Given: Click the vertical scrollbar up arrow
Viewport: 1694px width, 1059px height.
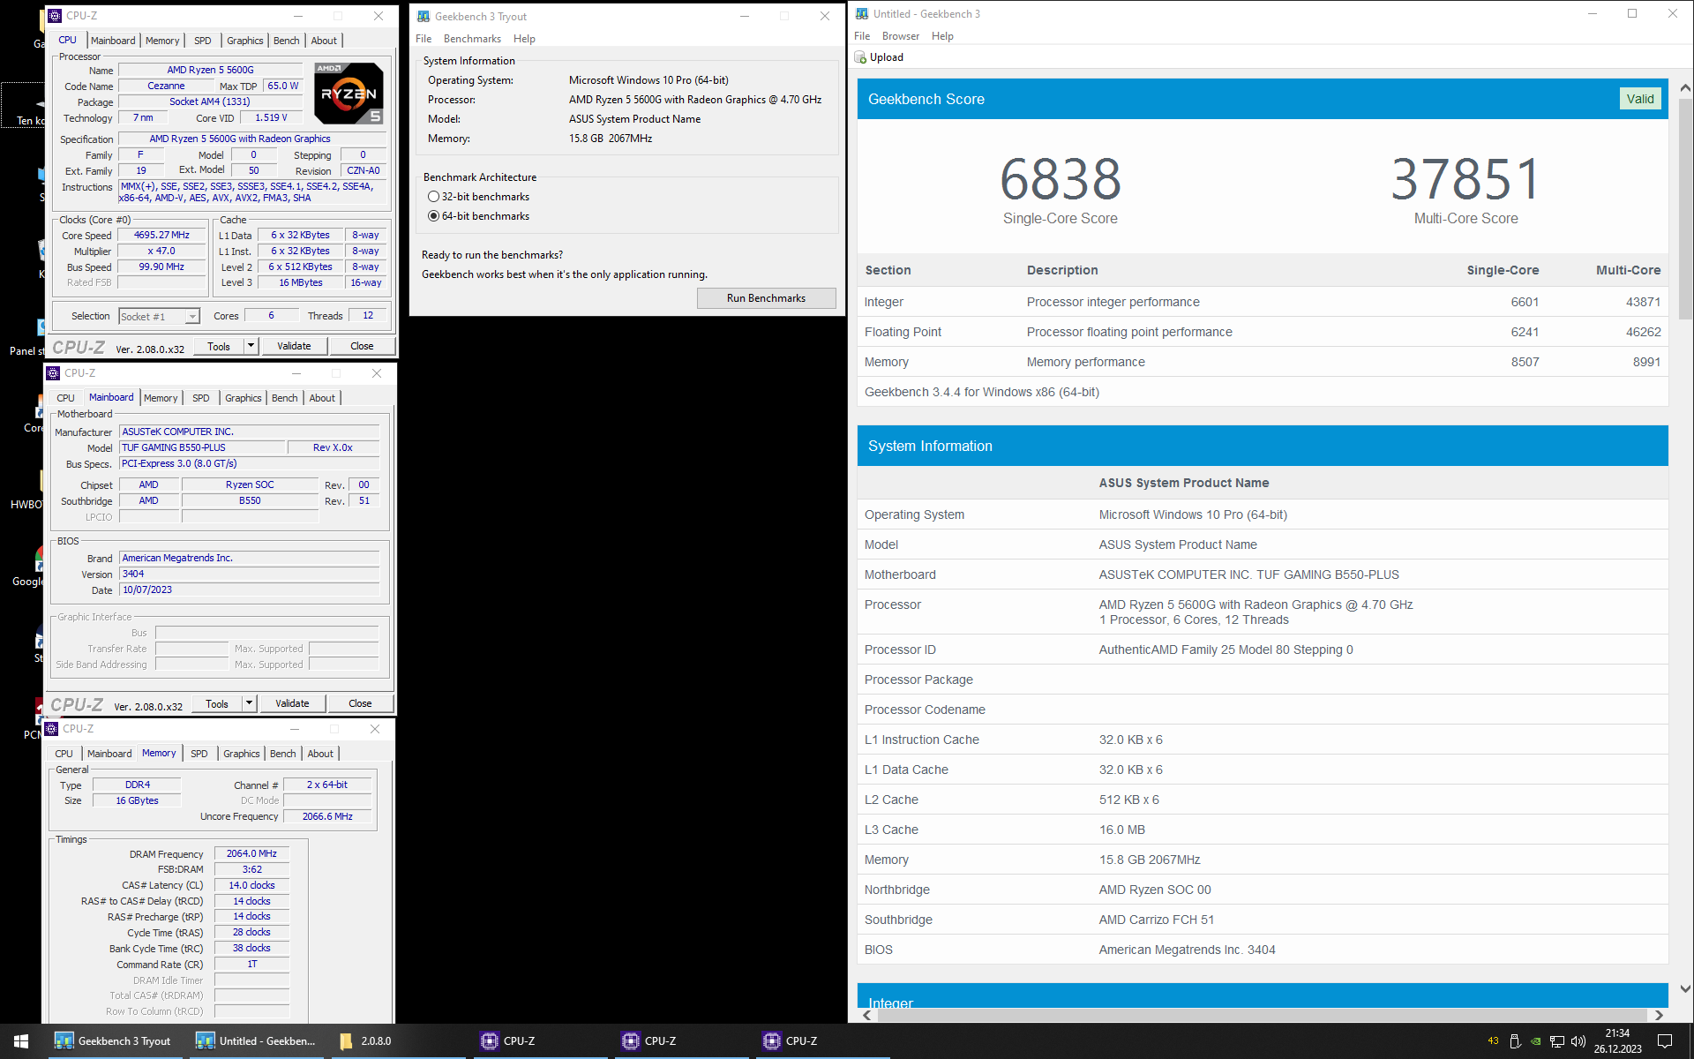Looking at the screenshot, I should [1685, 87].
